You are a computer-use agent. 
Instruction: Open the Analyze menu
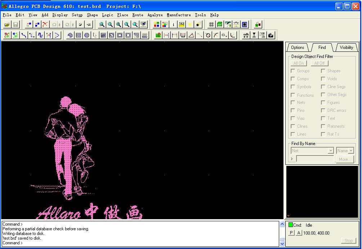(155, 15)
